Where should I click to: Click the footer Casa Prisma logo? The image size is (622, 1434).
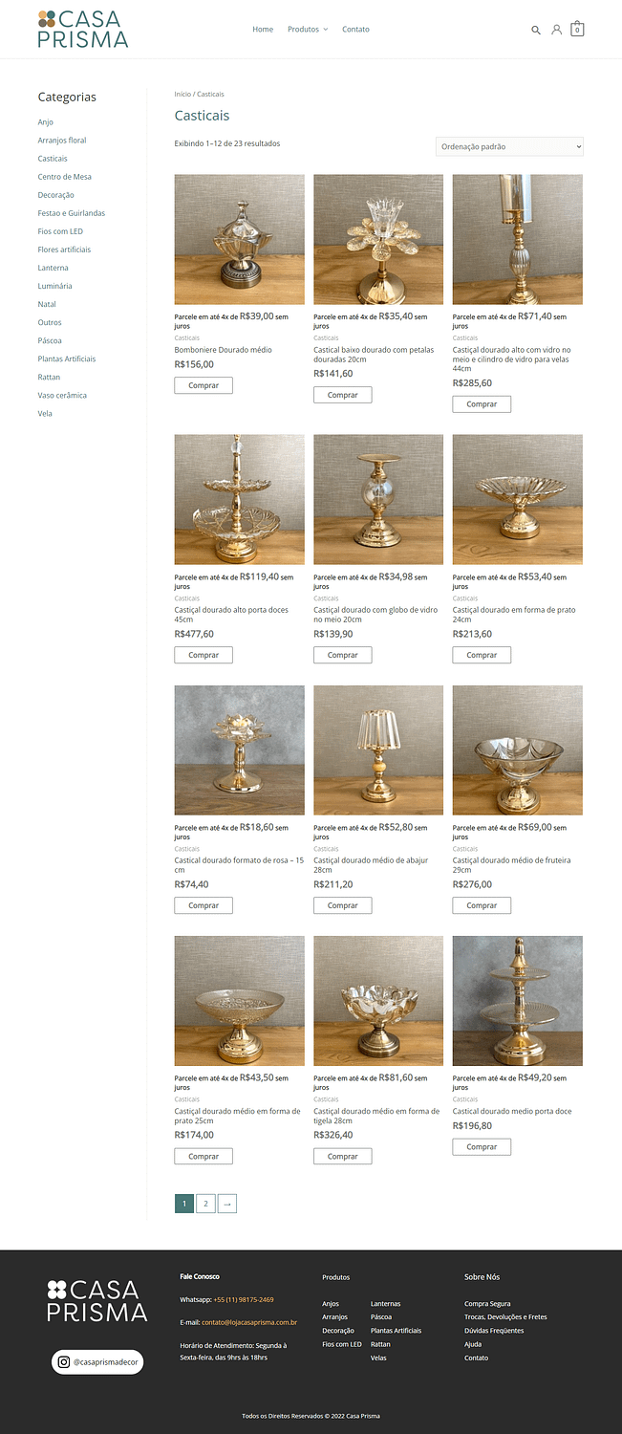point(97,1300)
